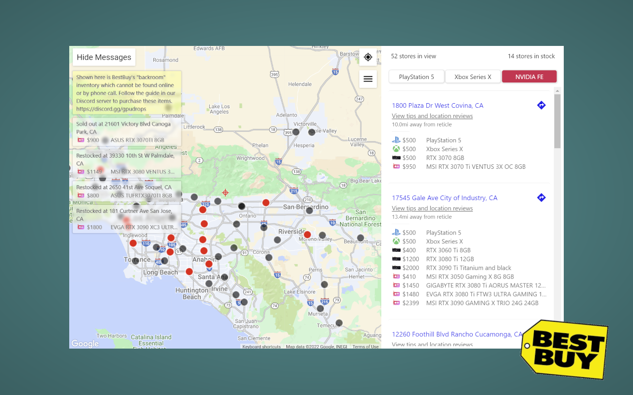Center map on my current location

point(368,57)
